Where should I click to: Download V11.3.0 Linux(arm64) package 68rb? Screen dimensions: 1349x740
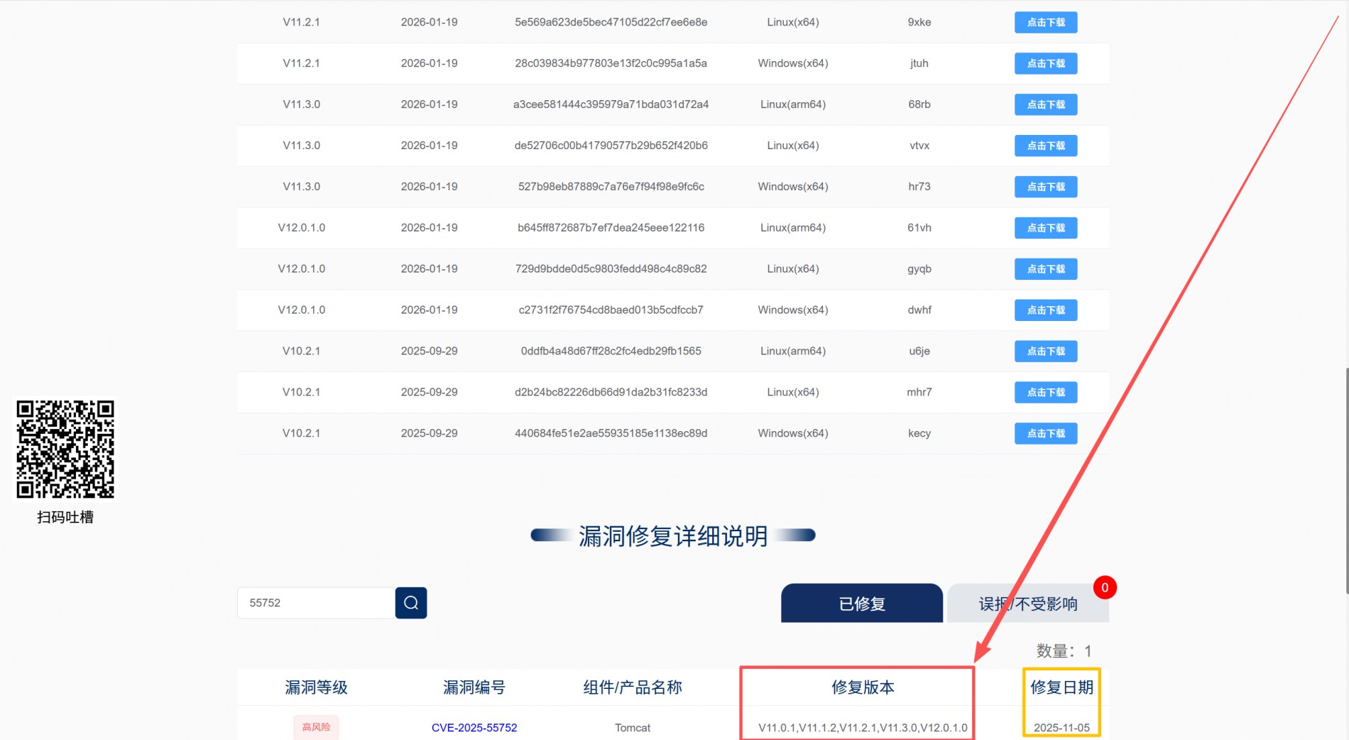(x=1045, y=105)
